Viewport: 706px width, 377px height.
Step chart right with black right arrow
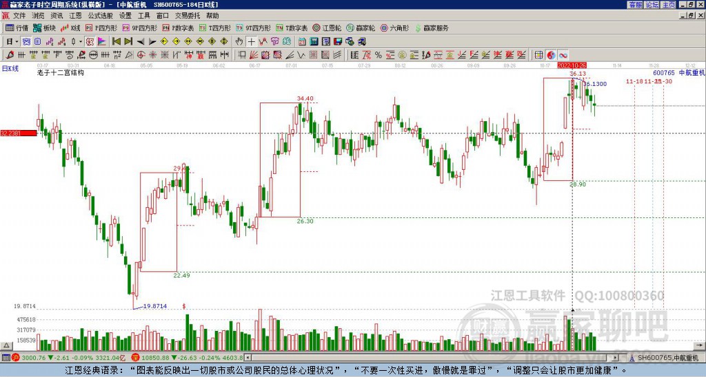coord(152,41)
